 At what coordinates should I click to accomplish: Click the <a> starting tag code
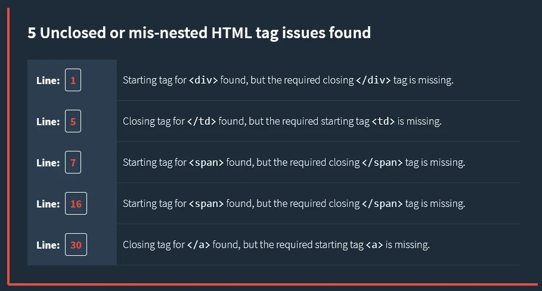[x=374, y=245]
